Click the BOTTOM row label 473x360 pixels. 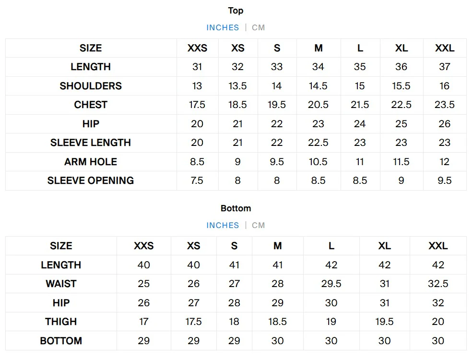[61, 341]
